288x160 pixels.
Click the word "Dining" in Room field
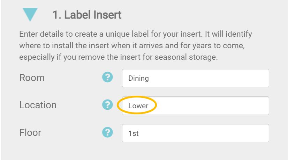coord(138,78)
